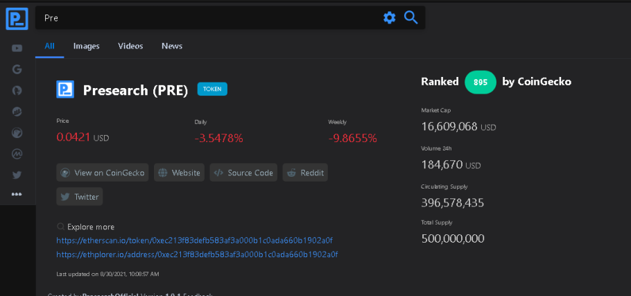Open CoinMarketCap sidebar icon
Image resolution: width=631 pixels, height=296 pixels.
coord(17,154)
